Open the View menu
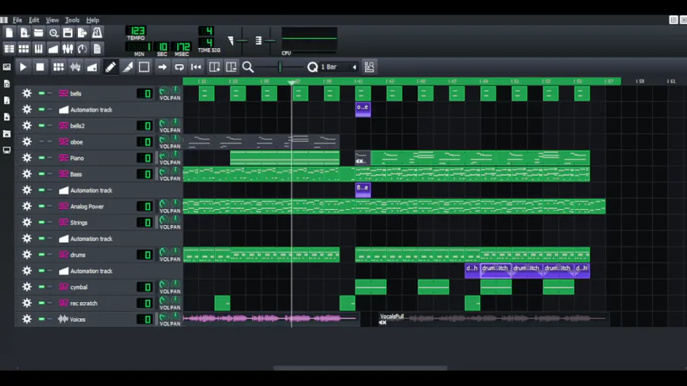687x386 pixels. pyautogui.click(x=52, y=20)
